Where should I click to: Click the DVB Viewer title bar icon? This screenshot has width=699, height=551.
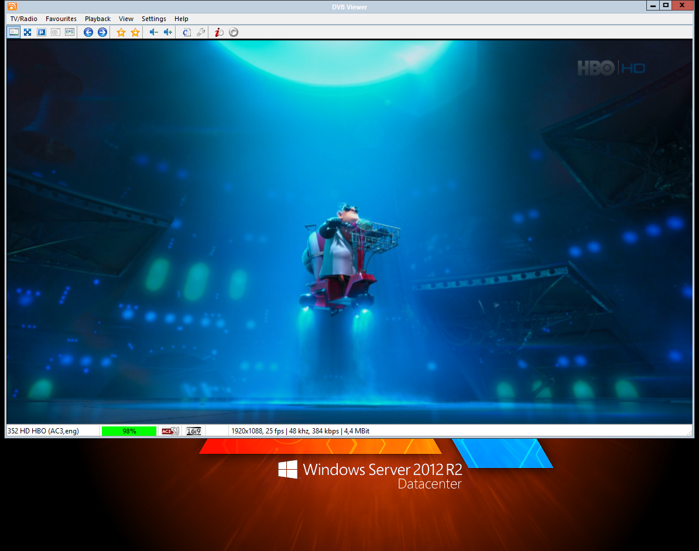[x=12, y=6]
